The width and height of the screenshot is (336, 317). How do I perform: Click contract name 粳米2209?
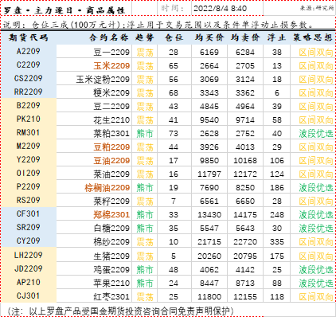click(111, 93)
